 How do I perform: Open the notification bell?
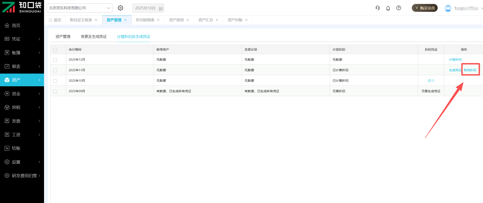388,8
